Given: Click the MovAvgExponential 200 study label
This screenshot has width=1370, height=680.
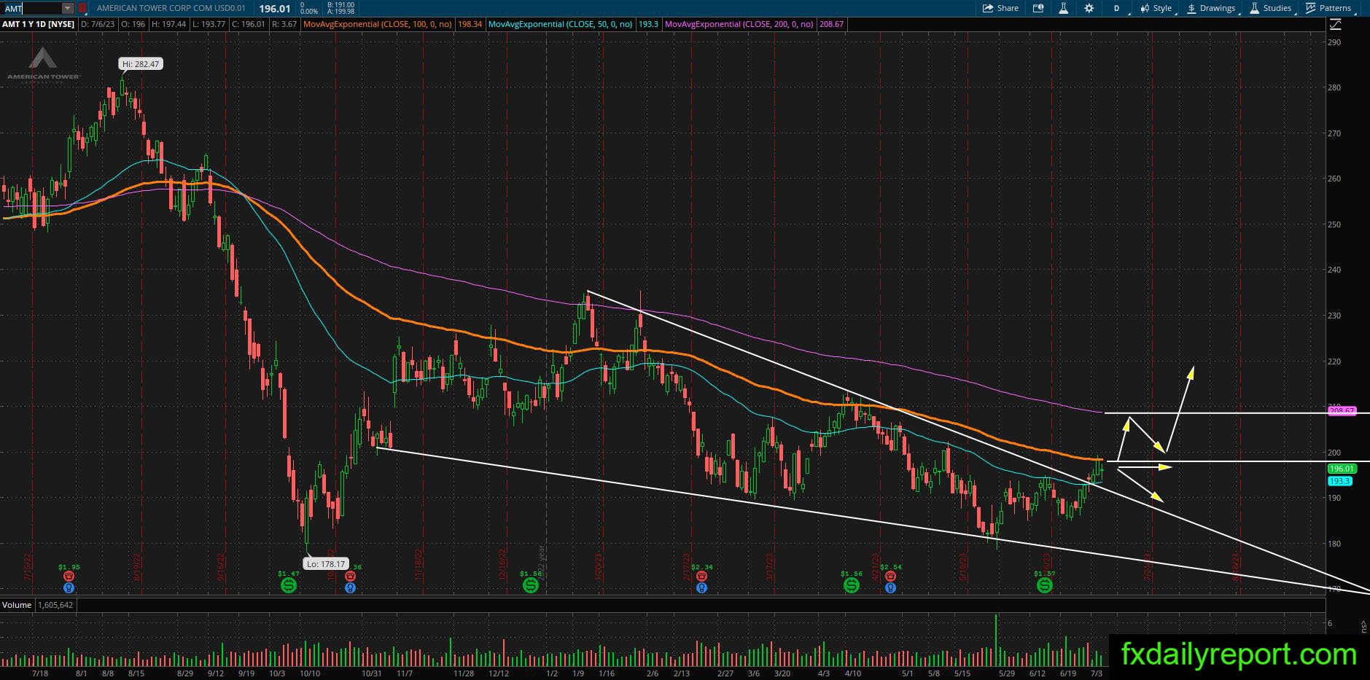Looking at the screenshot, I should (x=739, y=24).
